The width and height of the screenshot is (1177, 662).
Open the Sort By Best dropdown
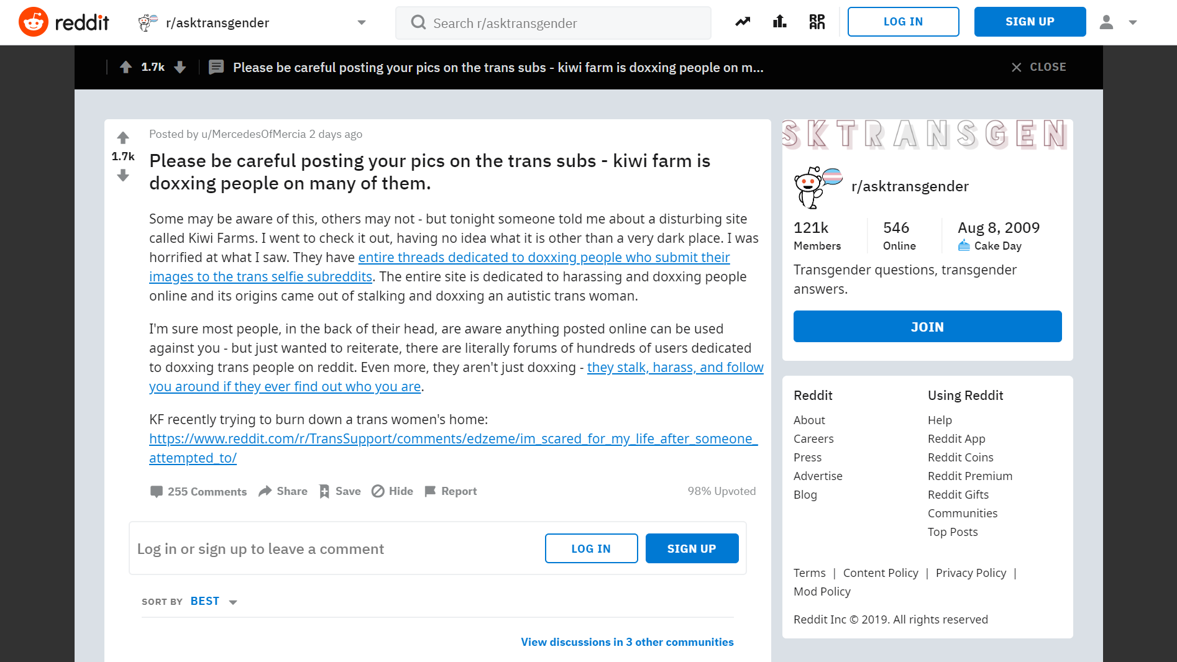pos(214,601)
